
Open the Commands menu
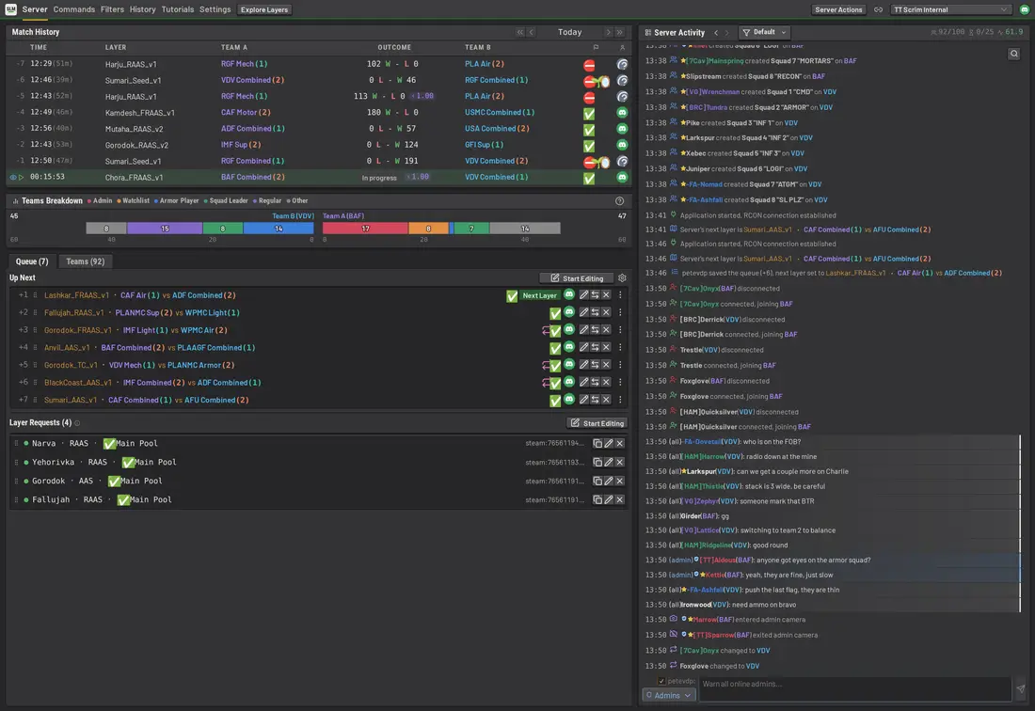point(74,9)
